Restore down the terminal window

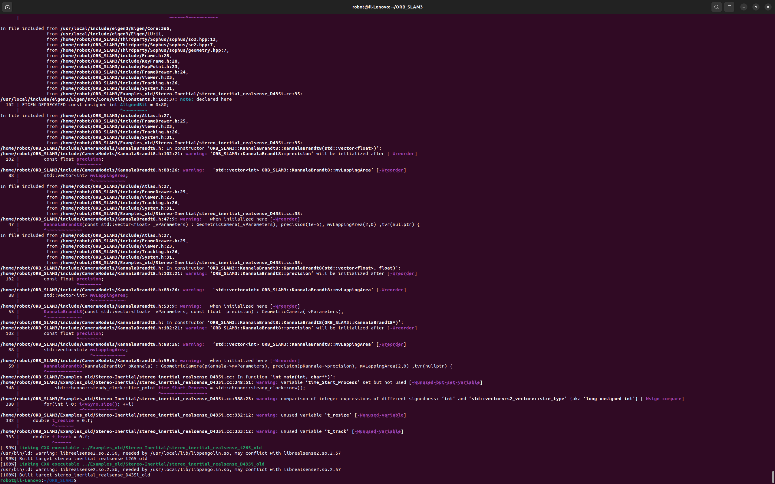(756, 7)
